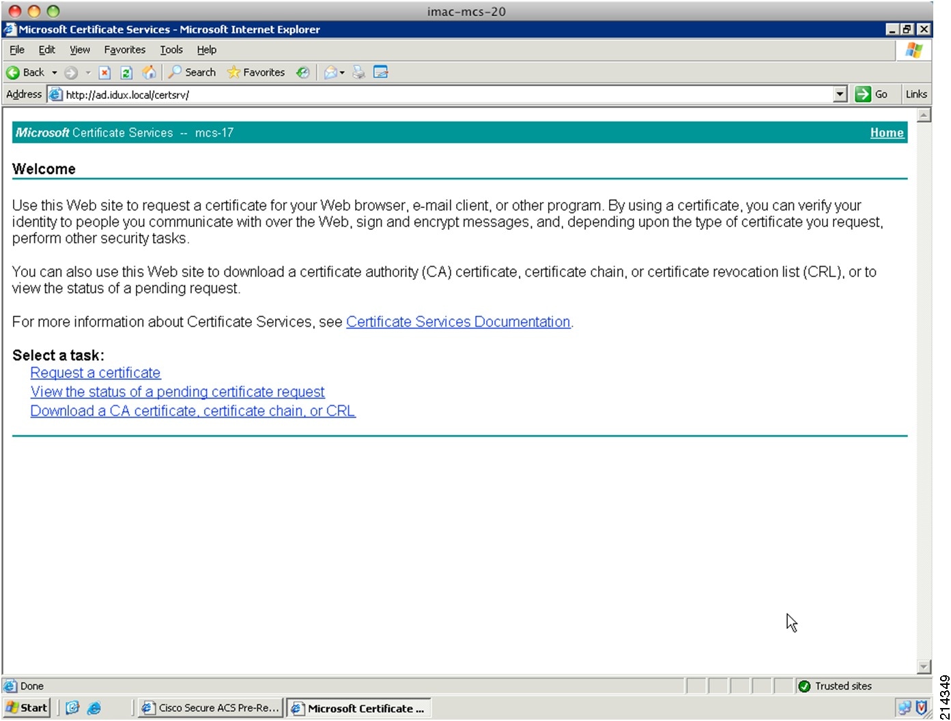Click the yellow minimize button of the imac-mcs-20 window
The image size is (951, 721).
33,11
